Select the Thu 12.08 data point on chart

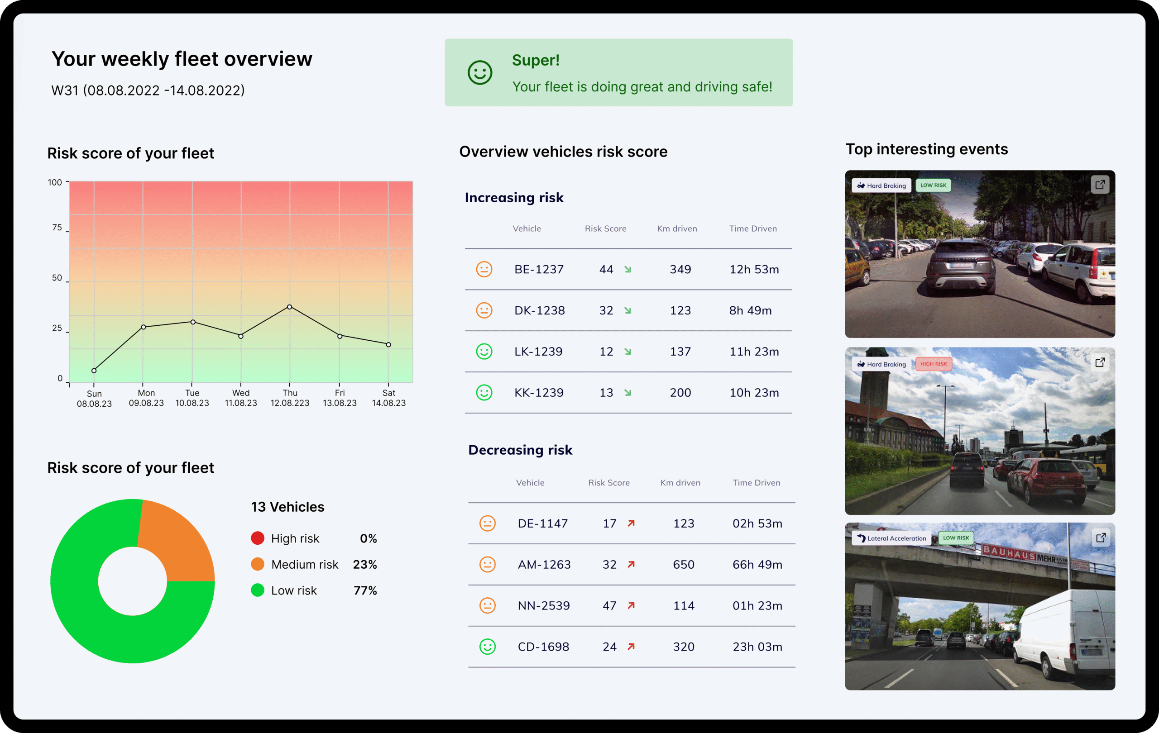289,307
